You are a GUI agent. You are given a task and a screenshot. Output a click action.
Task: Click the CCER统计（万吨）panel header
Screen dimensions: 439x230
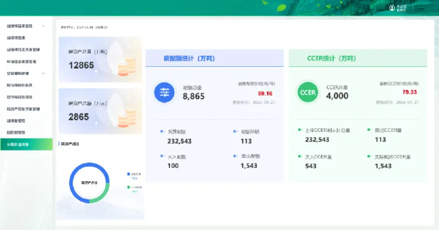click(x=358, y=58)
